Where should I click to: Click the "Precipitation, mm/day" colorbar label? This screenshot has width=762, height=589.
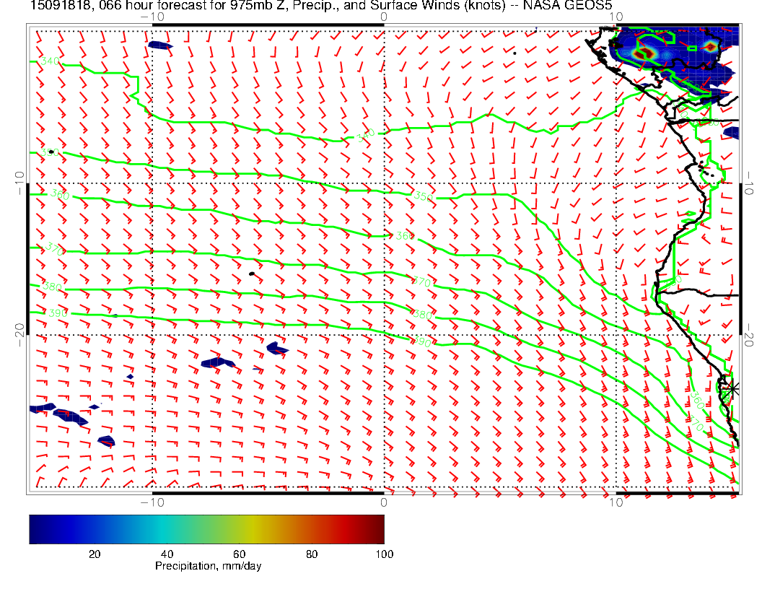(208, 567)
